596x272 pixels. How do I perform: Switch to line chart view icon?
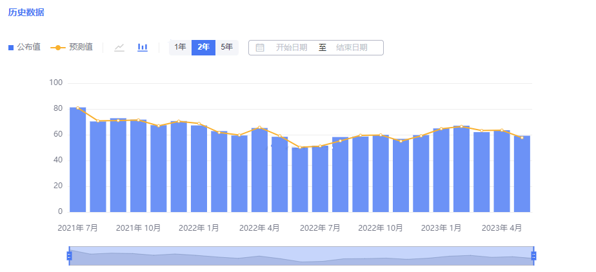(x=119, y=48)
